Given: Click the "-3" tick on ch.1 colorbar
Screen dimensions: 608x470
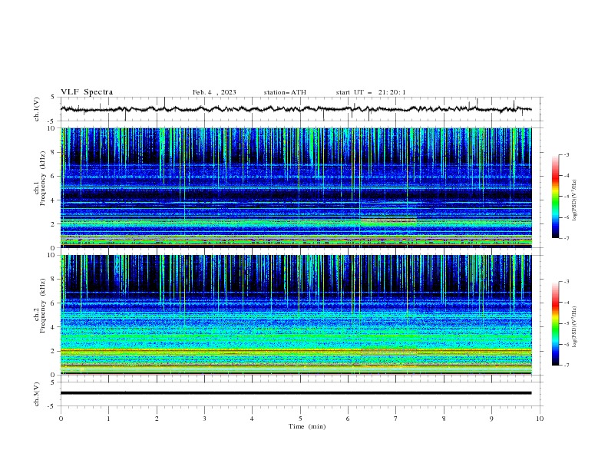Looking at the screenshot, I should [567, 154].
